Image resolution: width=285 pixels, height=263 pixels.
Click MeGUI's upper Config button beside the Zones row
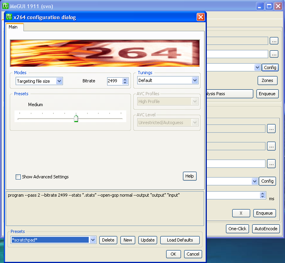[x=270, y=68]
